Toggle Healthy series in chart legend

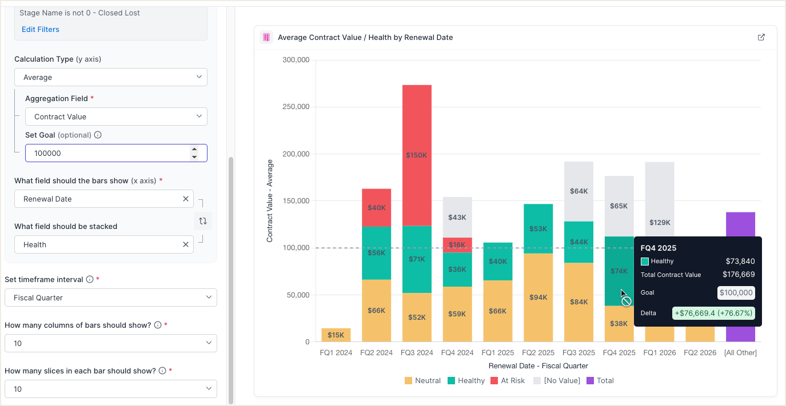tap(466, 381)
